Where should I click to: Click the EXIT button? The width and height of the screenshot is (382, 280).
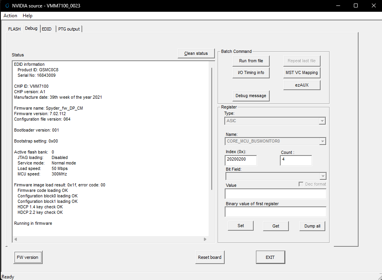270,257
